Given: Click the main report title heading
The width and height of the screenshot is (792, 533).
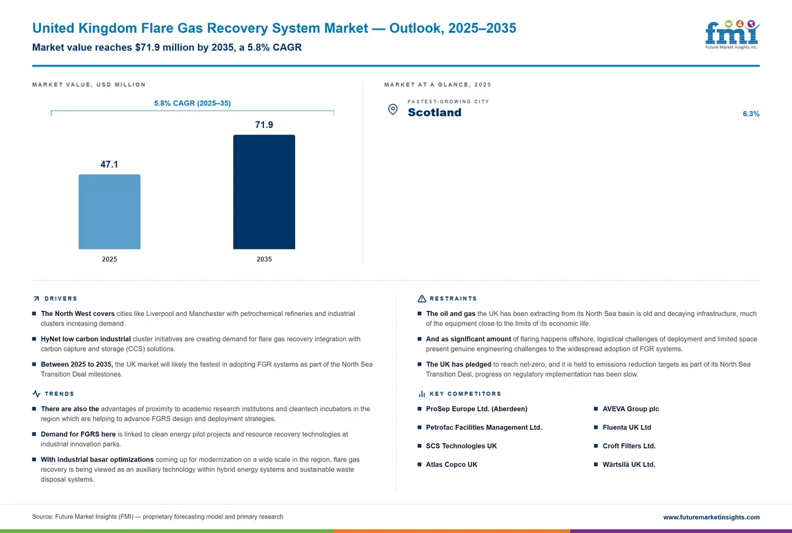Looking at the screenshot, I should coord(274,28).
